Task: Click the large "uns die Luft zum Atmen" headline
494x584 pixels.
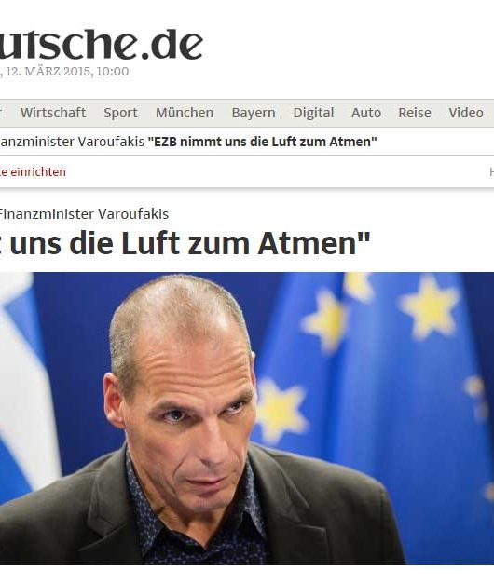Action: (x=185, y=243)
